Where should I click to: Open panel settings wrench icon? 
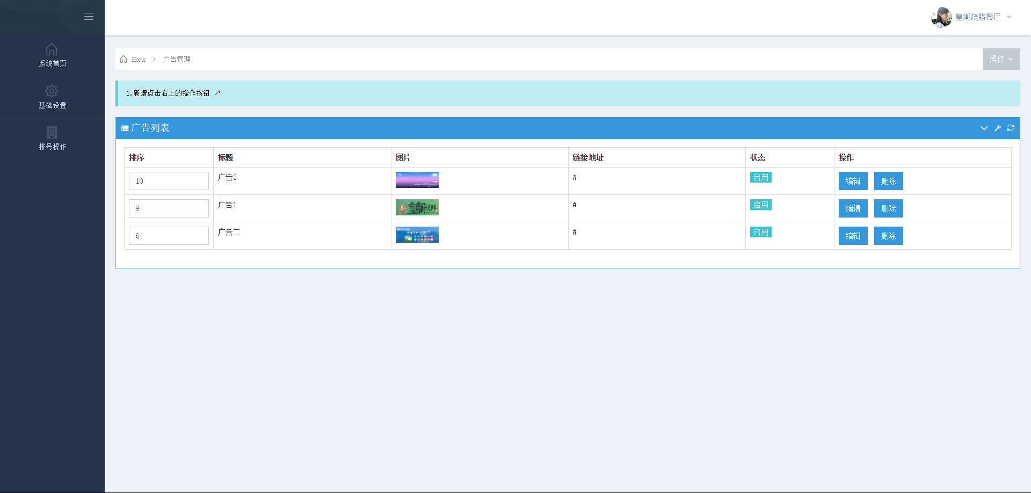[998, 128]
